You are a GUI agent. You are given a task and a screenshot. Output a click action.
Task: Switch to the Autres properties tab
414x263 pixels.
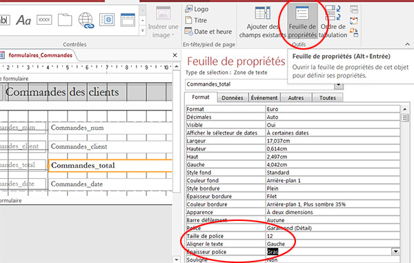coord(296,98)
